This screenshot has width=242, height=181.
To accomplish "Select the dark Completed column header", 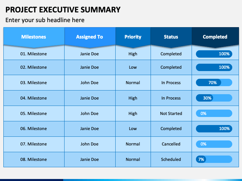I will (x=215, y=37).
